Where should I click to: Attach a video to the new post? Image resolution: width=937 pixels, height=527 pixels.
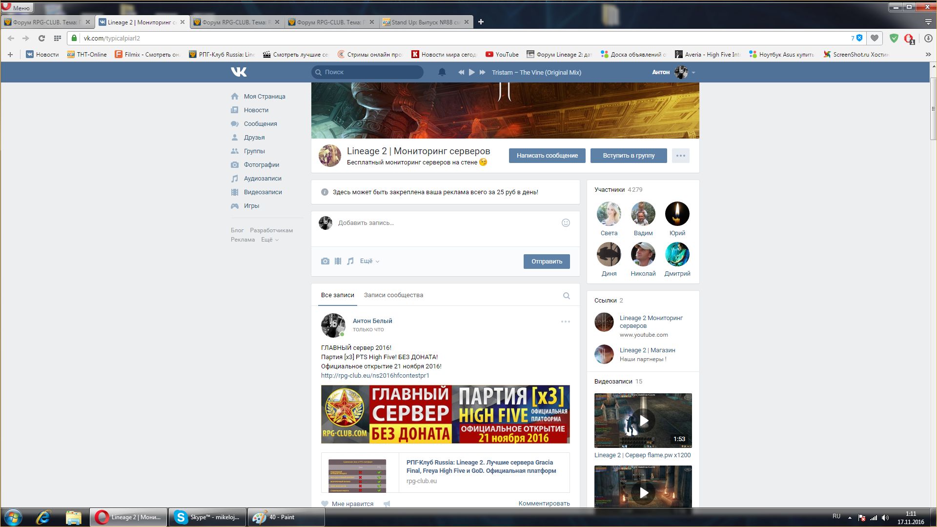tap(338, 261)
